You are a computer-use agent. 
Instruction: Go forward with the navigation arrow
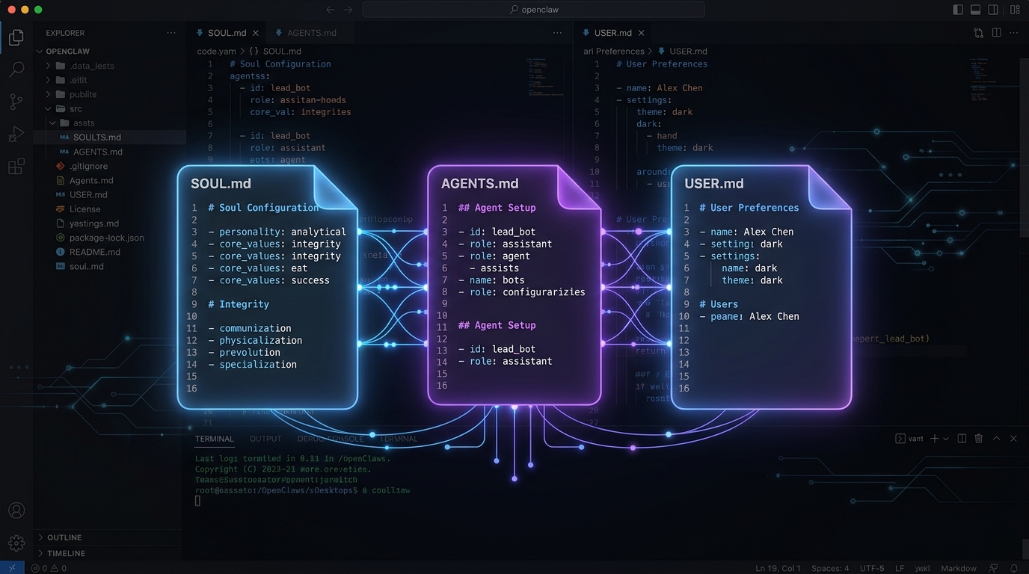click(348, 10)
